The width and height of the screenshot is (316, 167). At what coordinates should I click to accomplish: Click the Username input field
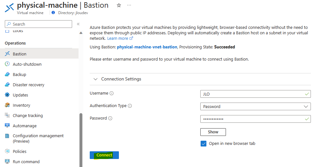[255, 94]
